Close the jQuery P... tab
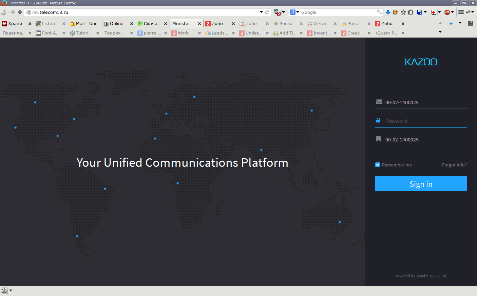 coord(403,33)
